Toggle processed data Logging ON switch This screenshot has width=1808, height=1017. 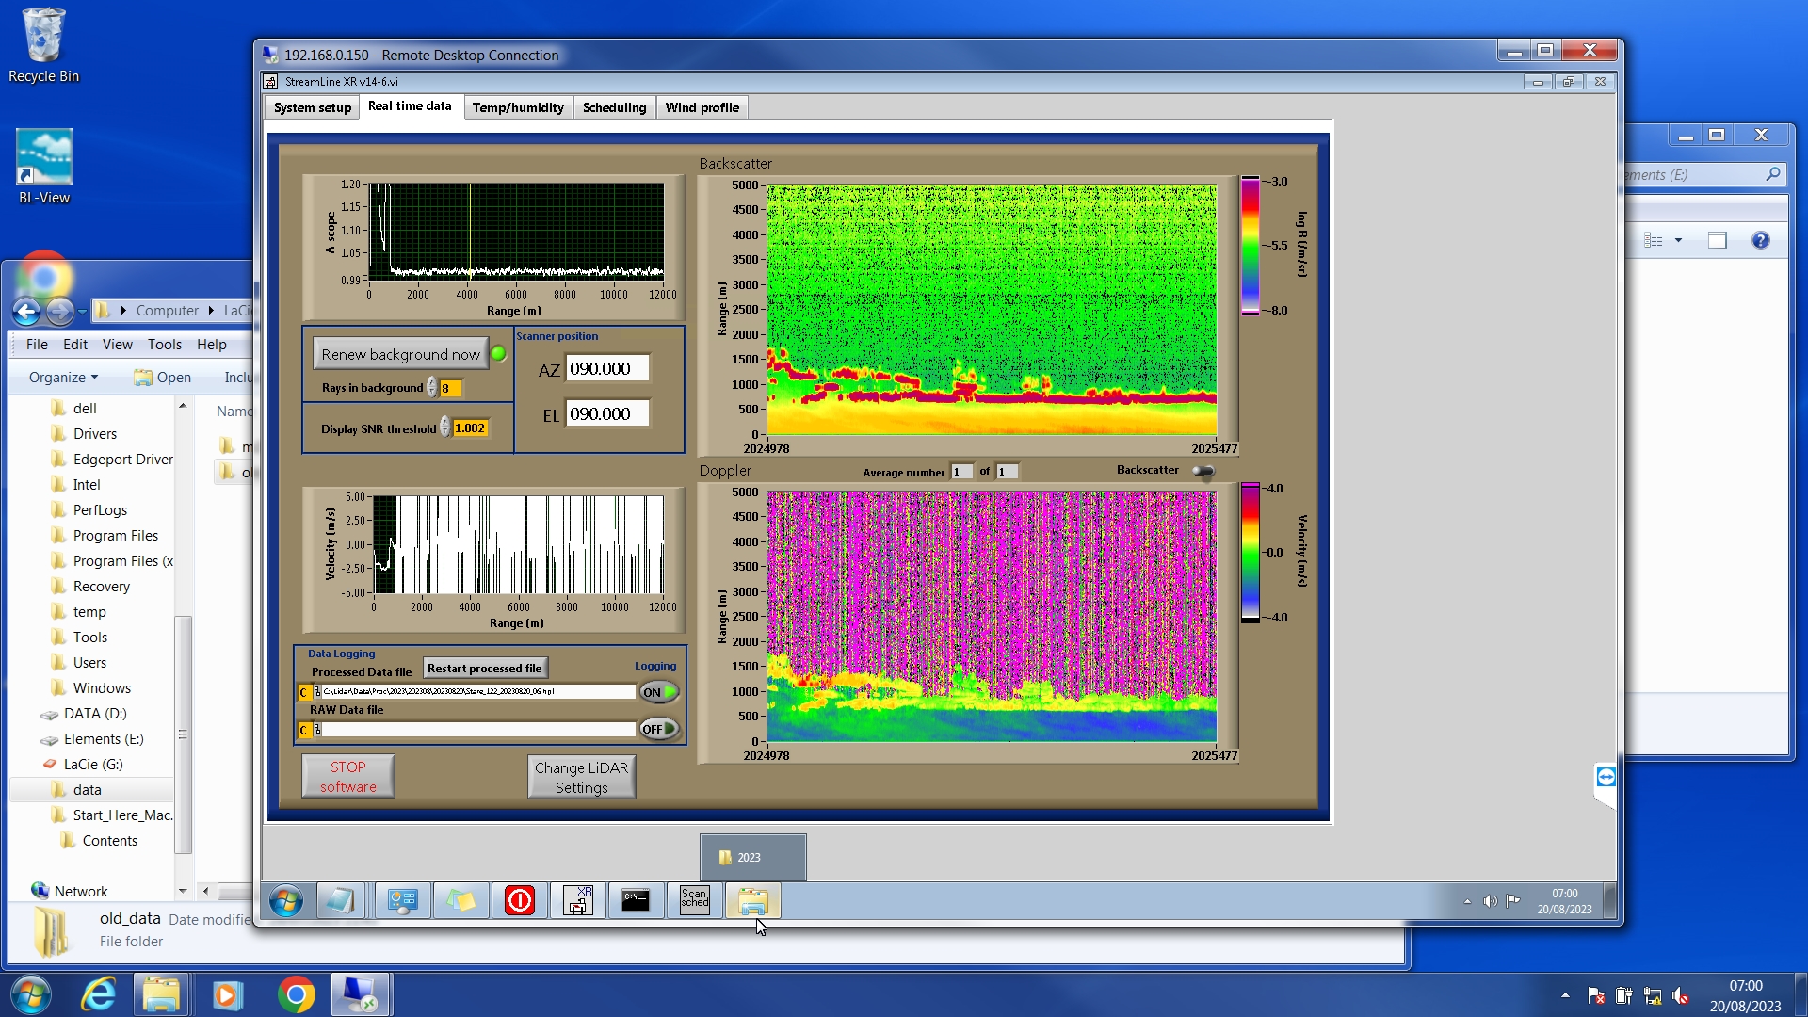tap(658, 692)
